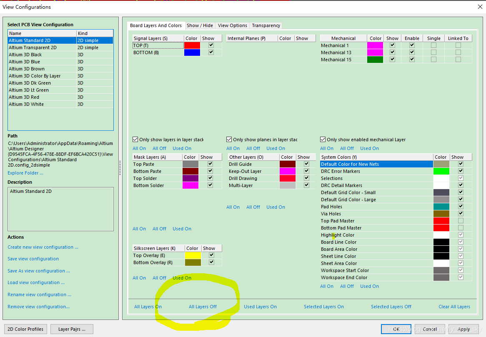The image size is (486, 337).
Task: Toggle Show checkbox for Keep-Out Layer
Action: [306, 171]
